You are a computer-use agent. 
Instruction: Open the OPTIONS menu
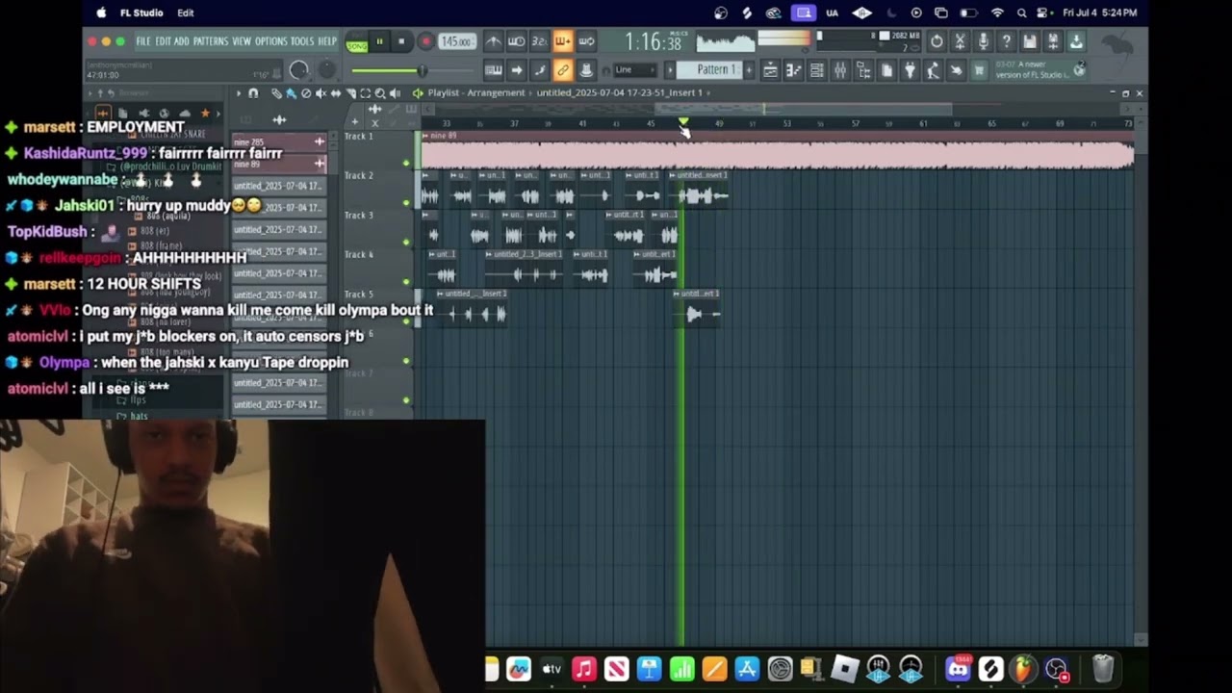tap(271, 41)
